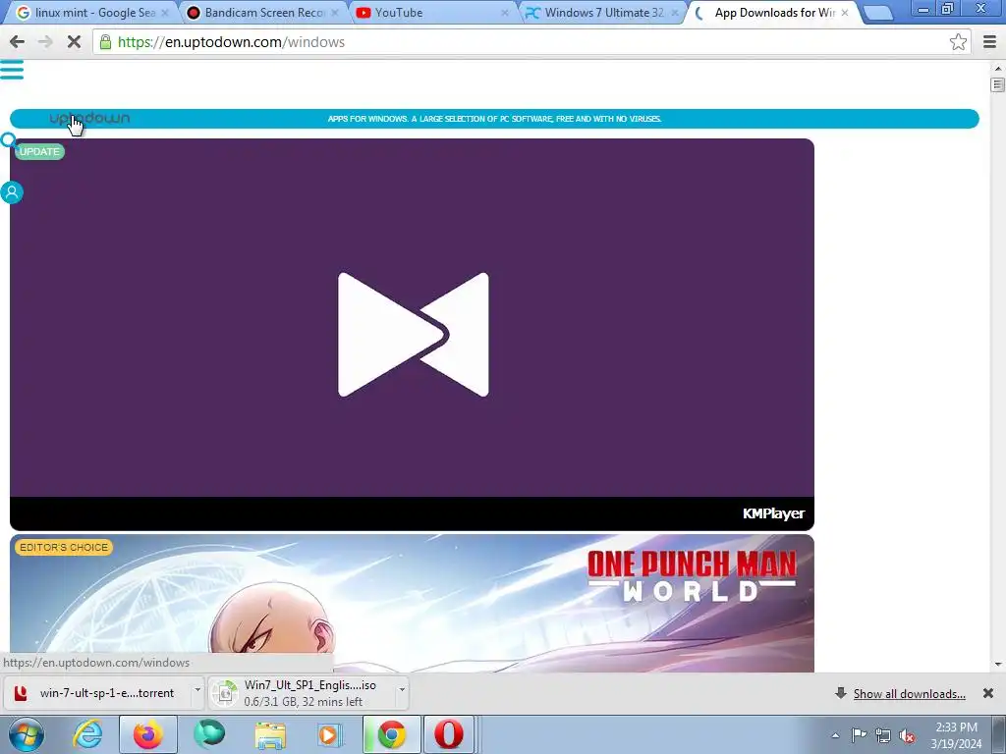The image size is (1006, 754).
Task: Open the win-7-ult-sp-1 torrent download
Action: tap(97, 693)
